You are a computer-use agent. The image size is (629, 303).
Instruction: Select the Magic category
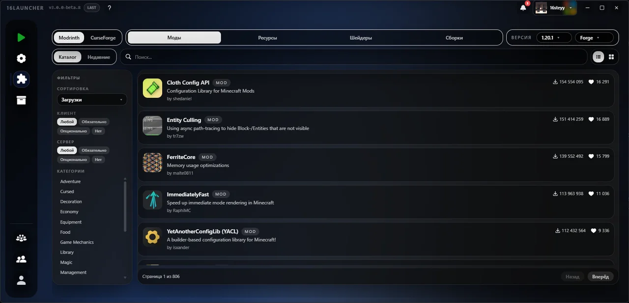tap(66, 262)
